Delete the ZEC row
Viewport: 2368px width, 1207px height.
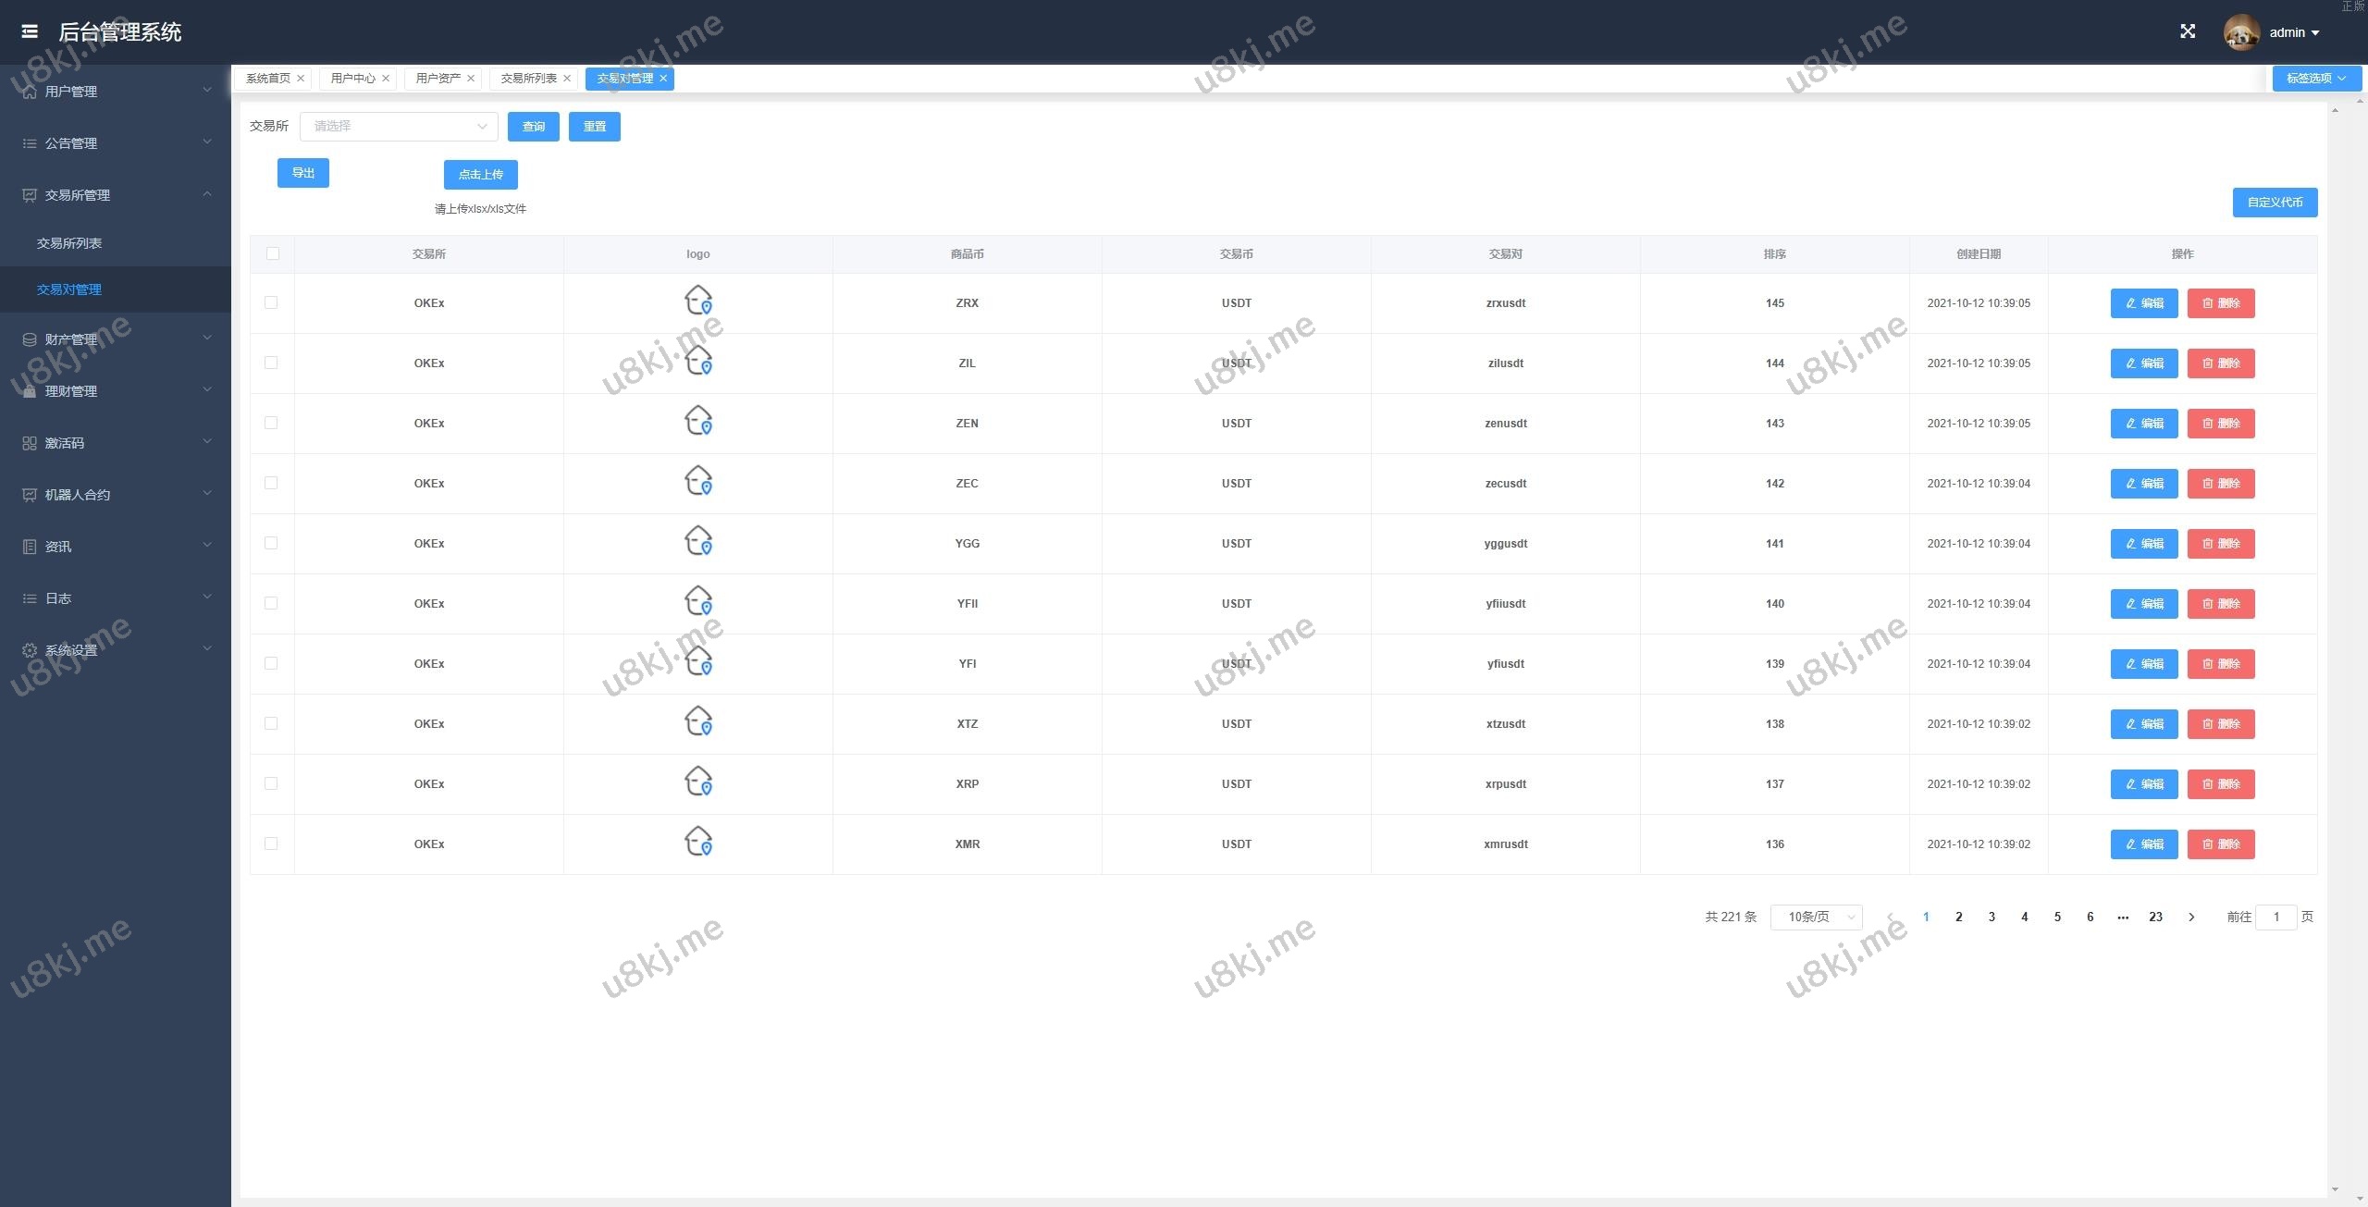click(x=2221, y=484)
